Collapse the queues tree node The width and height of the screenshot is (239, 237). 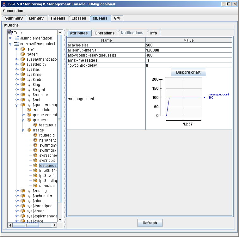click(x=23, y=120)
